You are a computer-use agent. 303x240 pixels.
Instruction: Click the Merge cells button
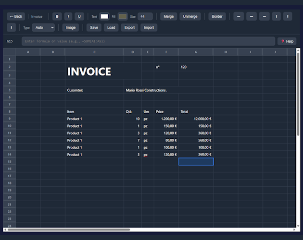168,16
